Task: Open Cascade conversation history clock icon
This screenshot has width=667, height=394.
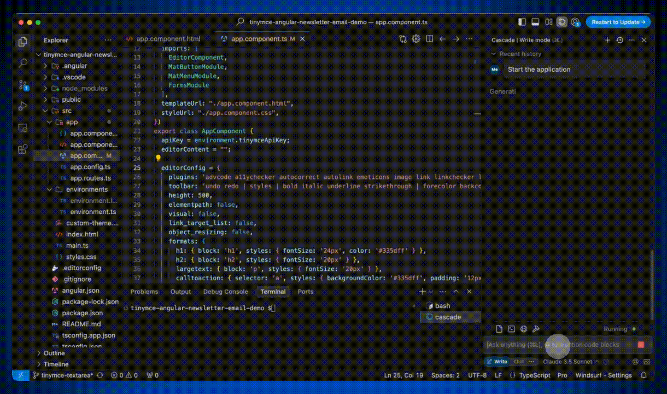Action: click(x=619, y=40)
